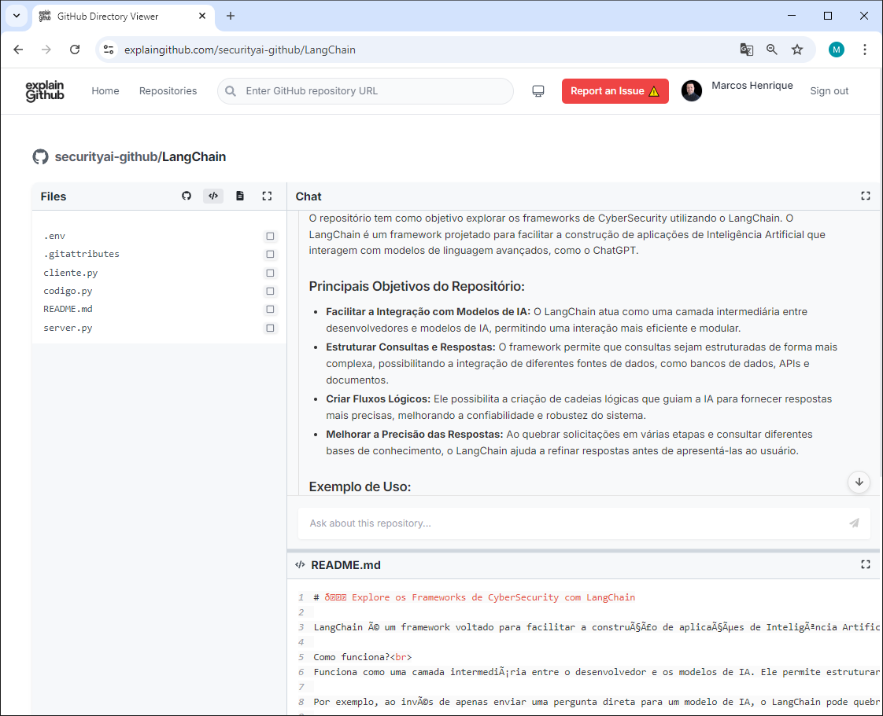
Task: Click Sign out link
Action: coord(829,91)
